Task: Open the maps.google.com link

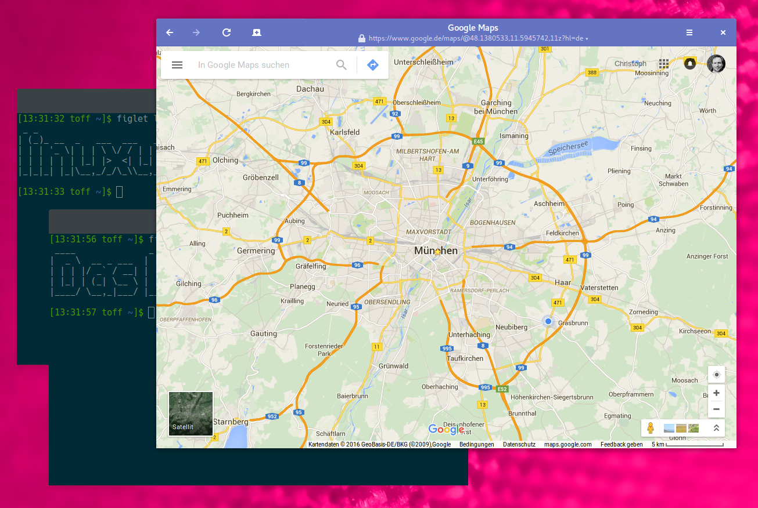Action: coord(567,444)
